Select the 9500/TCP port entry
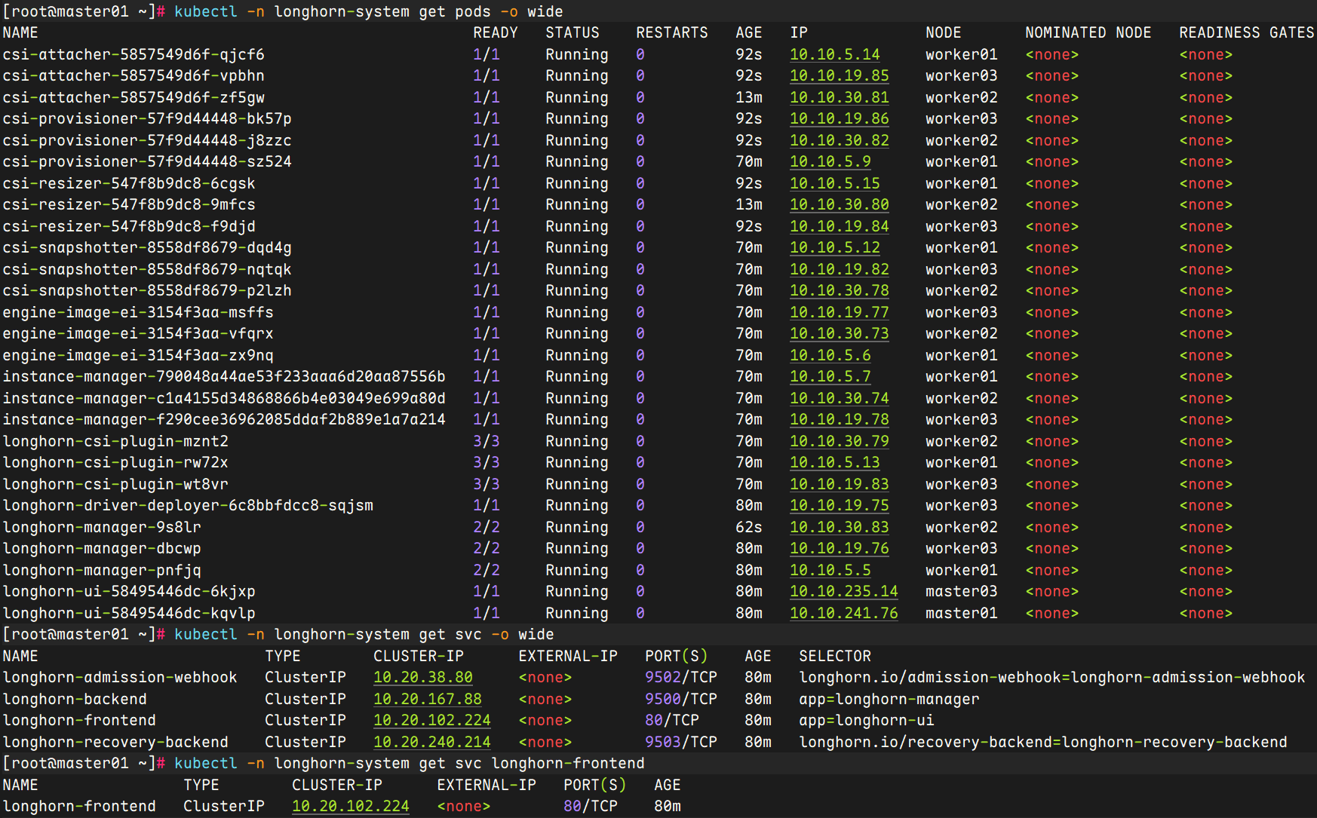The image size is (1317, 818). click(x=680, y=699)
